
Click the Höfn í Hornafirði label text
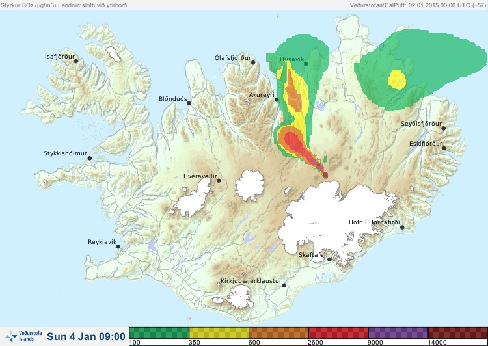coord(374,222)
